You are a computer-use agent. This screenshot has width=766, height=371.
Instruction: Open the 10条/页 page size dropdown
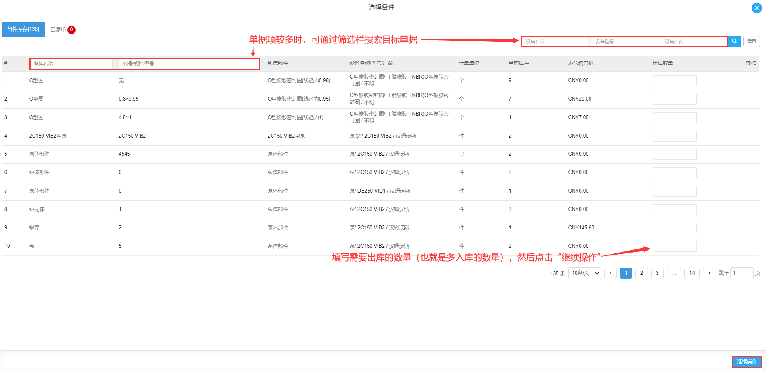coord(584,273)
